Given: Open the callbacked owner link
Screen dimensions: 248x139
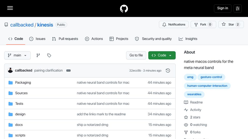Looking at the screenshot, I should [x=22, y=25].
